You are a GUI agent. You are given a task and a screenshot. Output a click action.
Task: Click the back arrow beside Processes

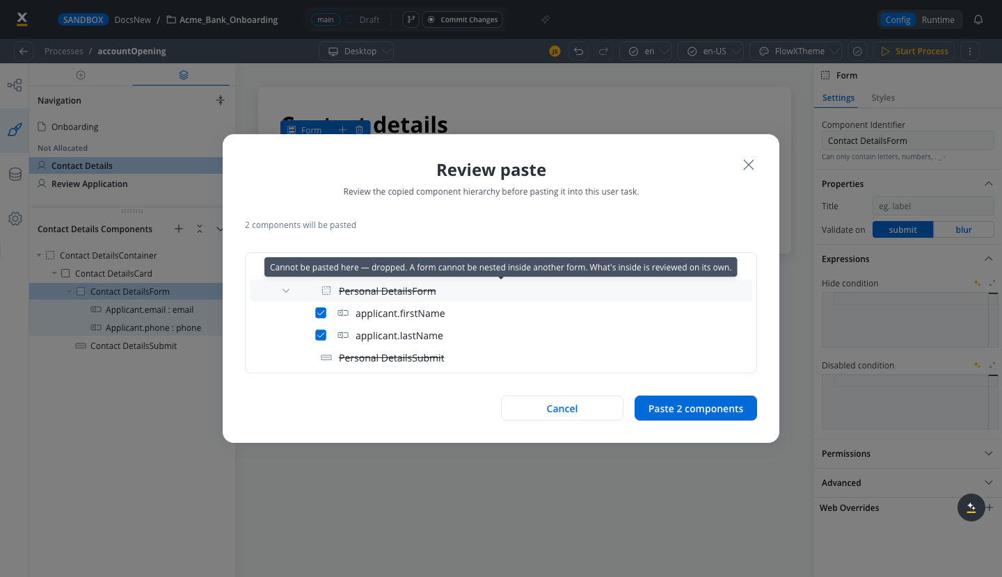(x=24, y=51)
